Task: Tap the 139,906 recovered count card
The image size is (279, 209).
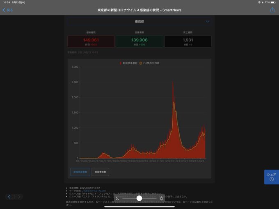Action: [139, 41]
